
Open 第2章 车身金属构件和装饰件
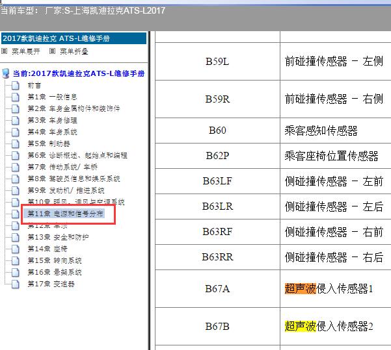click(x=74, y=109)
